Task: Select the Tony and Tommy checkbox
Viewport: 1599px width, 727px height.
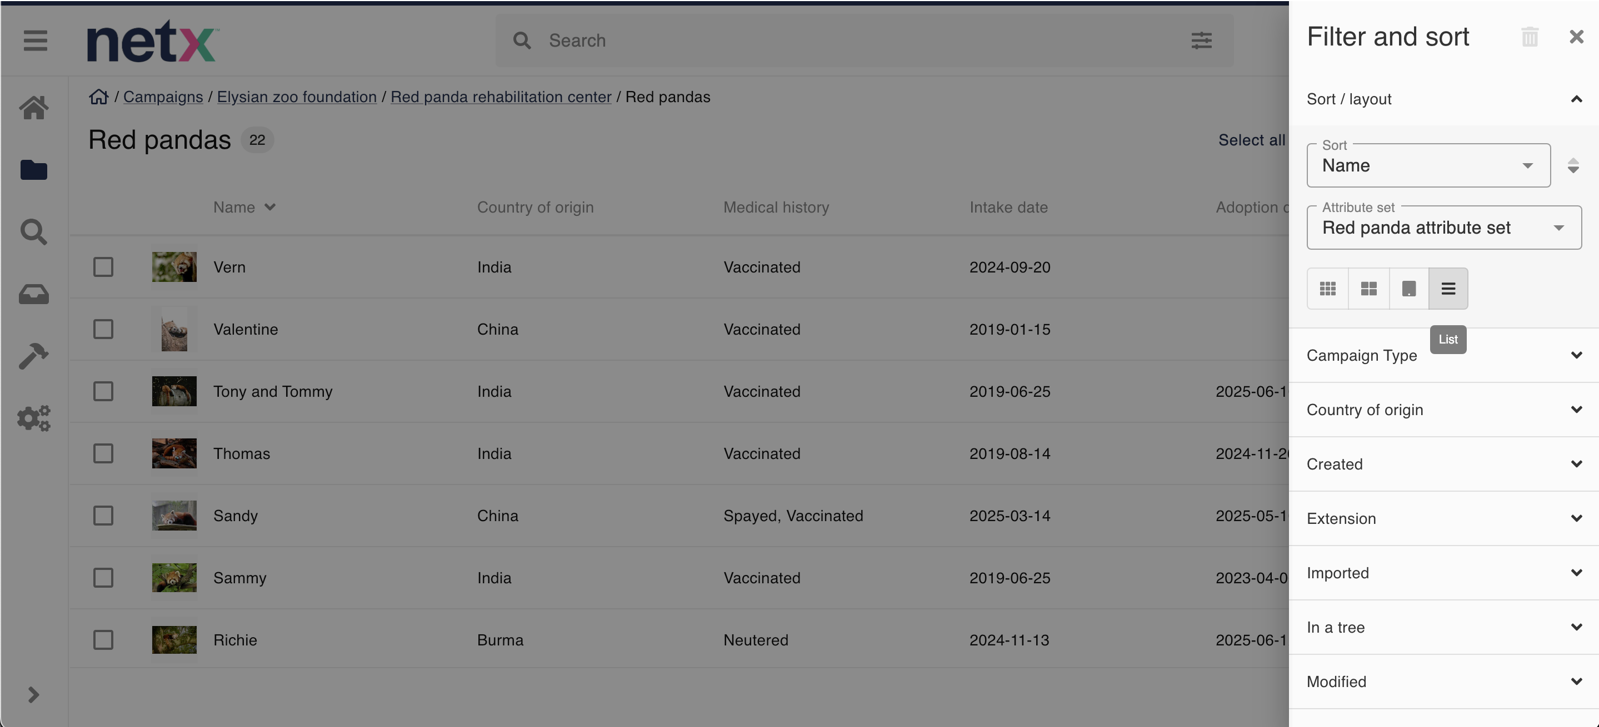Action: tap(103, 391)
